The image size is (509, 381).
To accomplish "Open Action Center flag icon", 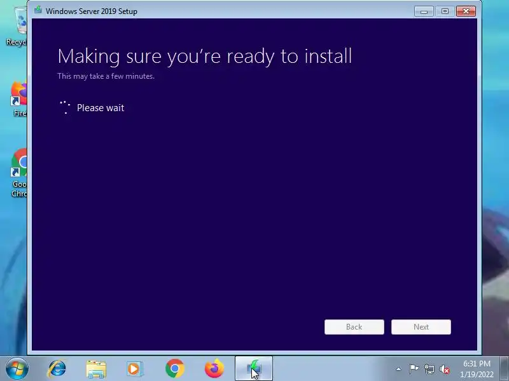I will 414,369.
